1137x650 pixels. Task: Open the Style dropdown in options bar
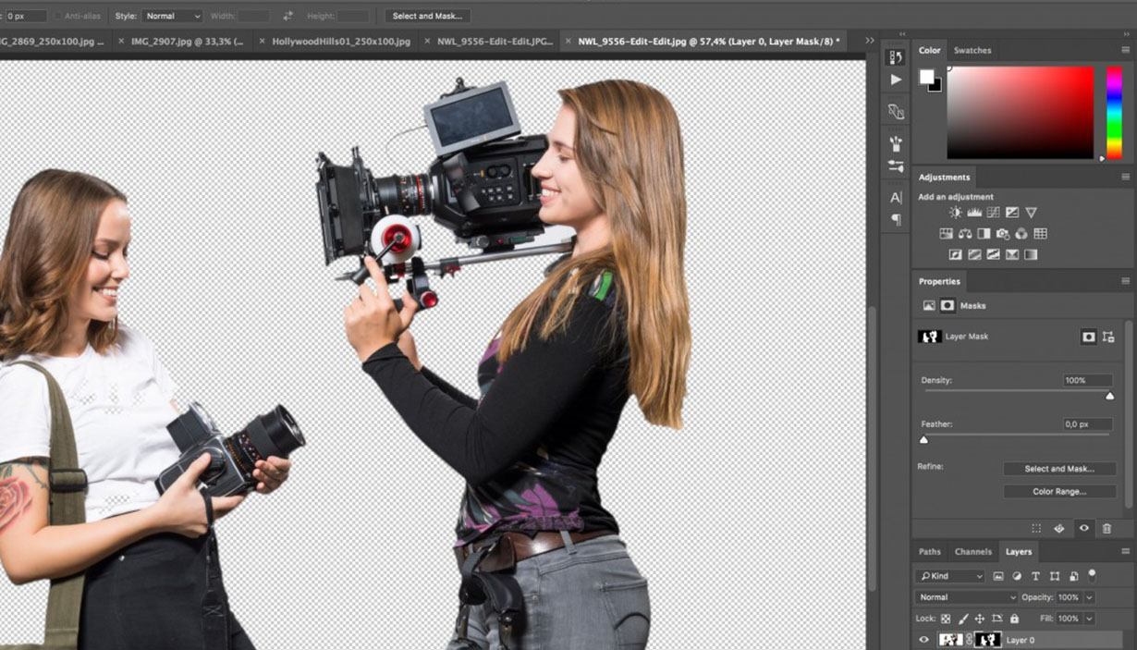pos(171,16)
